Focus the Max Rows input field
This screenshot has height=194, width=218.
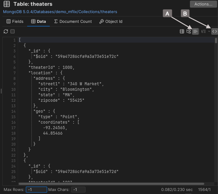(x=36, y=190)
